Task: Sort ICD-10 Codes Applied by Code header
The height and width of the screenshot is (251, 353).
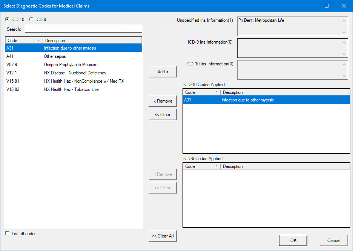Action: [x=200, y=92]
